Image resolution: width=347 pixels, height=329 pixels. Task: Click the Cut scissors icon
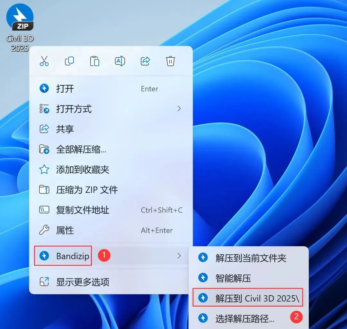click(x=44, y=61)
